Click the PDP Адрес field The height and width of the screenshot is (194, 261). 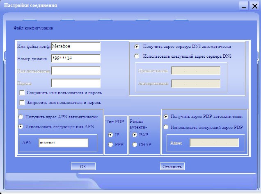coord(214,143)
